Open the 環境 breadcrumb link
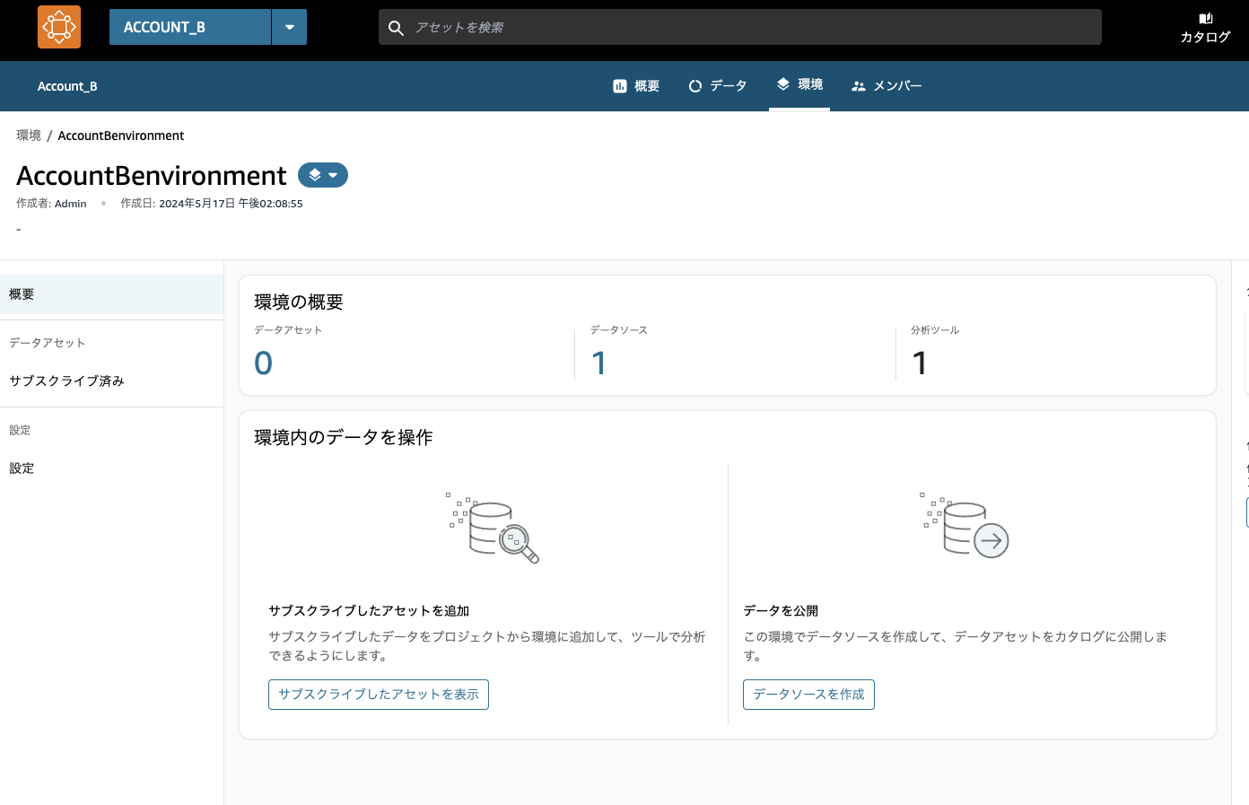The height and width of the screenshot is (805, 1249). (28, 135)
